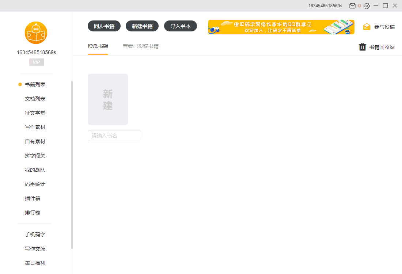This screenshot has height=274, width=402.
Task: Open 码字统计 from the sidebar
Action: pyautogui.click(x=35, y=184)
